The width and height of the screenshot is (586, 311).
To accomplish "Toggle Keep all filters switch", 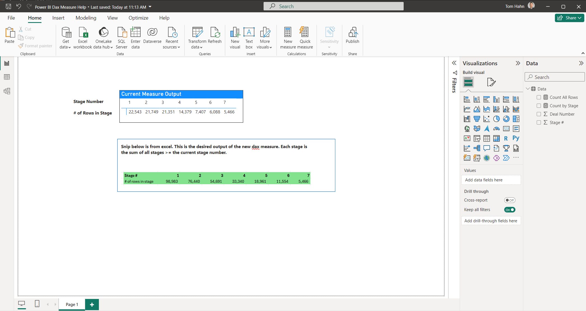I will click(x=510, y=210).
